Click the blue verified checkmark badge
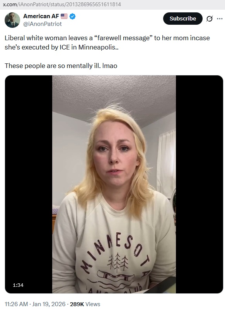 click(x=73, y=16)
